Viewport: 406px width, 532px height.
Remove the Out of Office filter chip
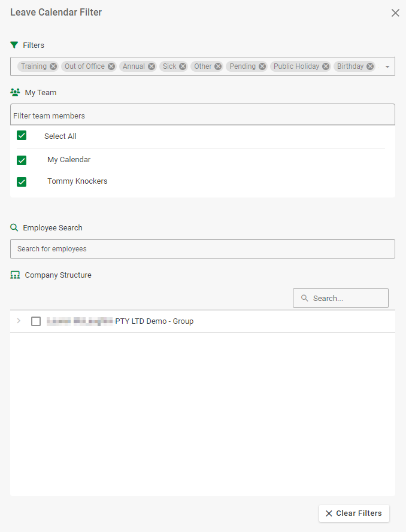(x=111, y=66)
